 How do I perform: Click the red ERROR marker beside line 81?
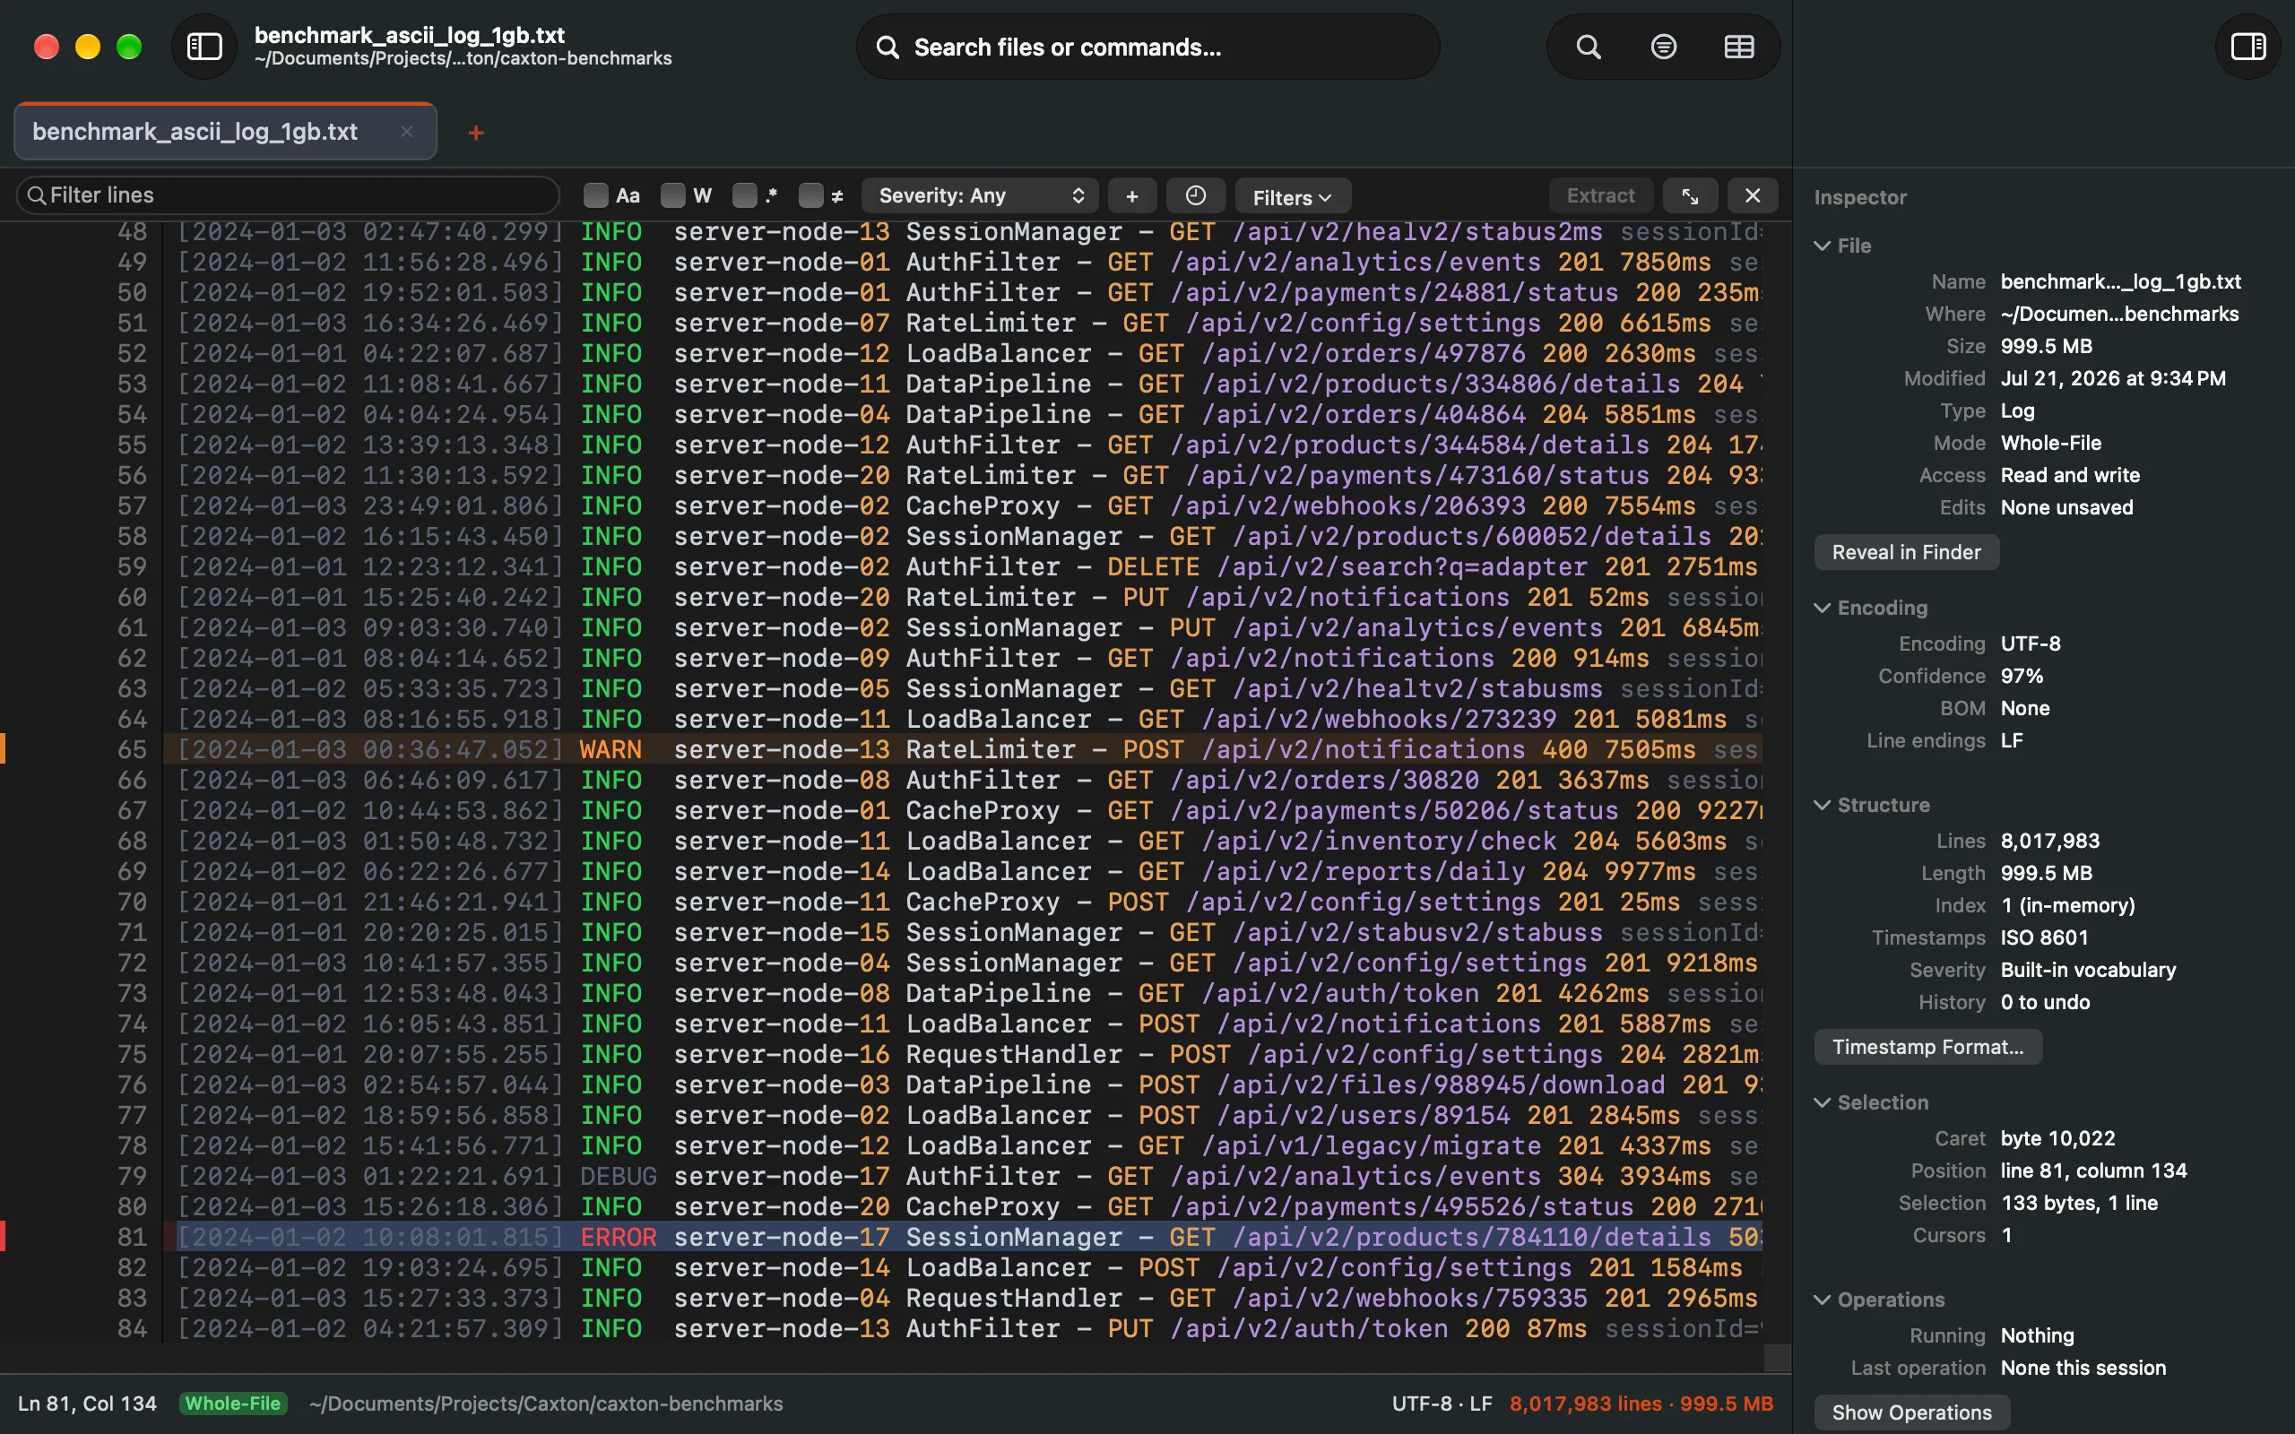tap(3, 1237)
